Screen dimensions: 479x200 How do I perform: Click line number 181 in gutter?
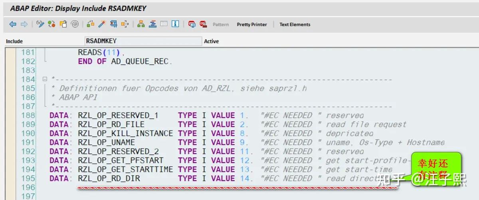(28, 52)
